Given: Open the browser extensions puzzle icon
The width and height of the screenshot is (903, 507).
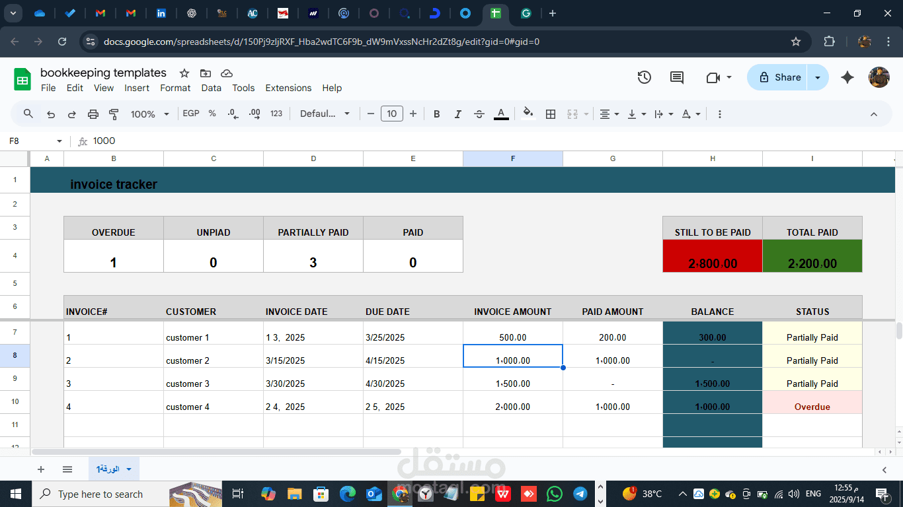Looking at the screenshot, I should point(829,42).
